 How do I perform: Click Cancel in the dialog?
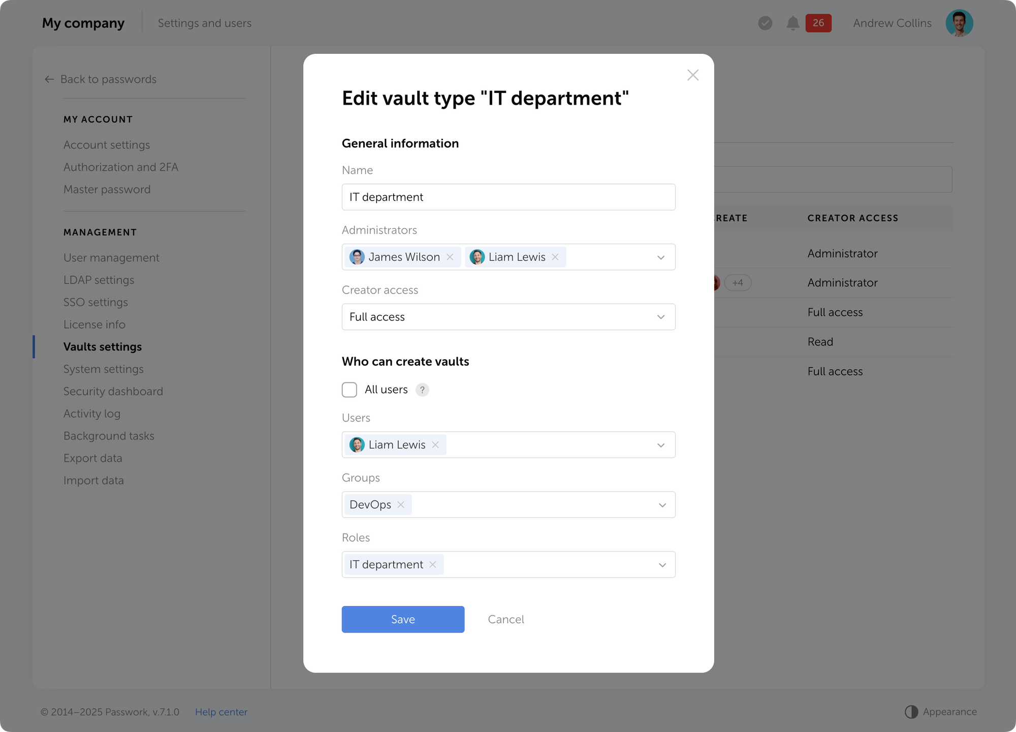(x=505, y=619)
